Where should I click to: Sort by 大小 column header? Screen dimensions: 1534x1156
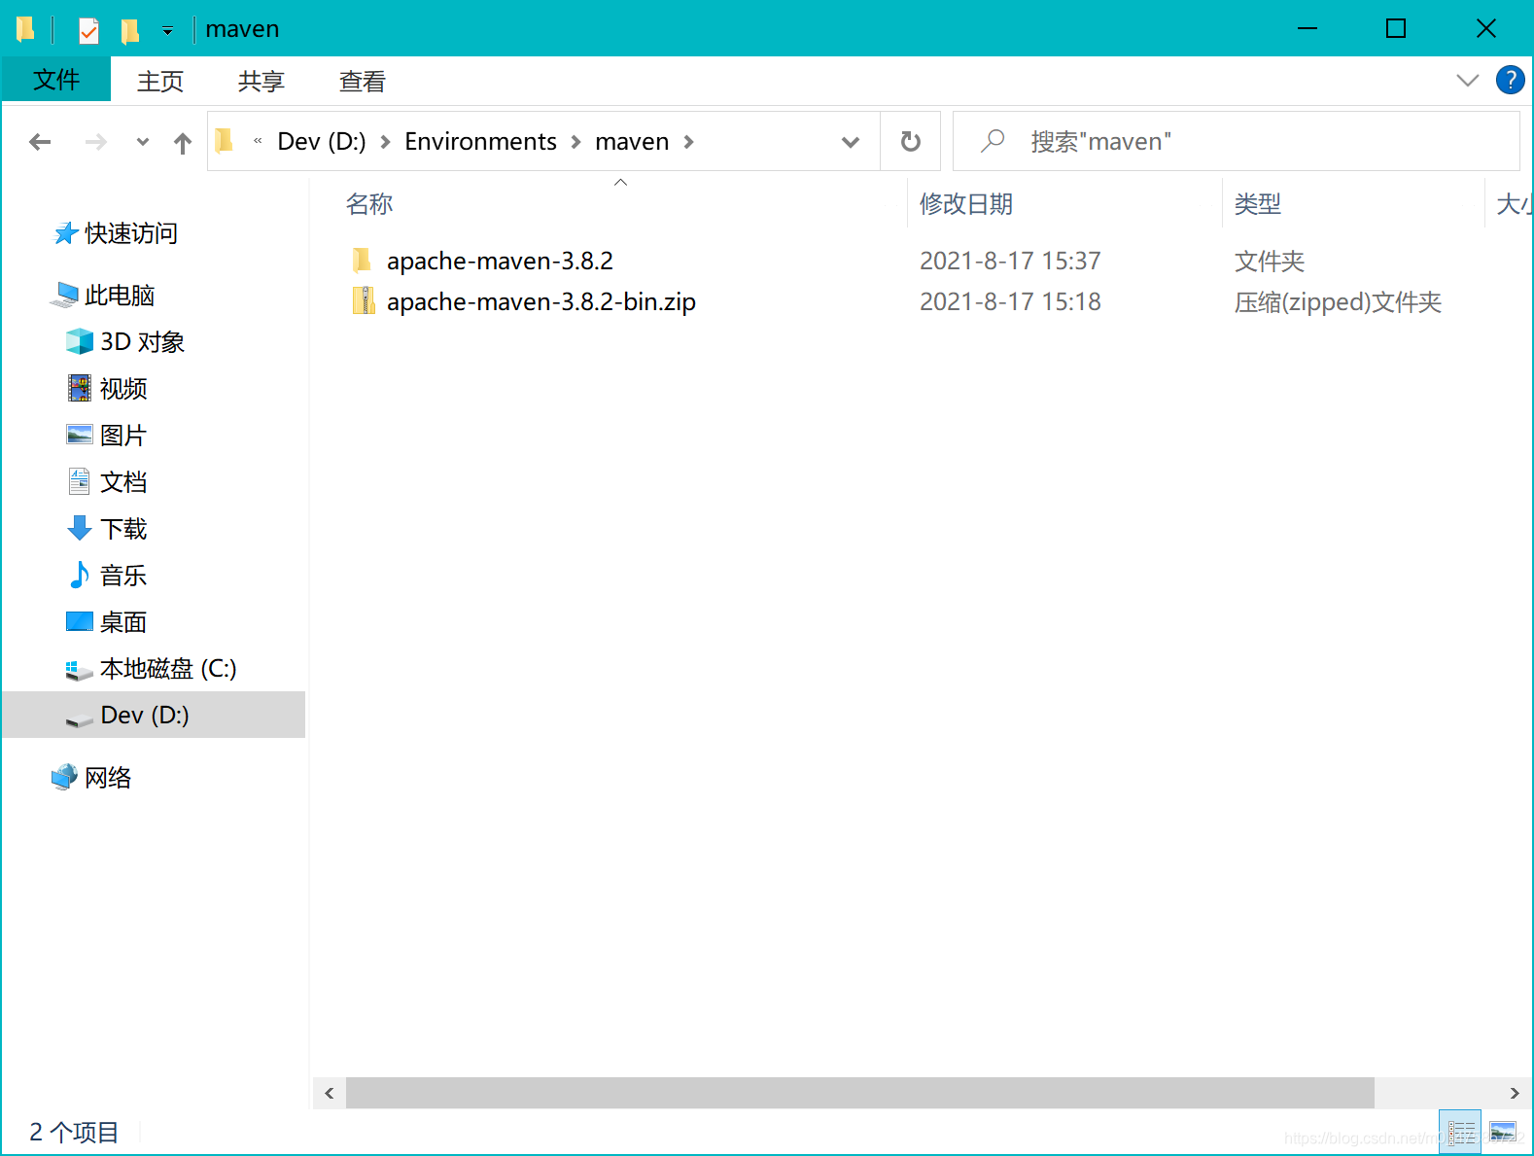(1514, 204)
